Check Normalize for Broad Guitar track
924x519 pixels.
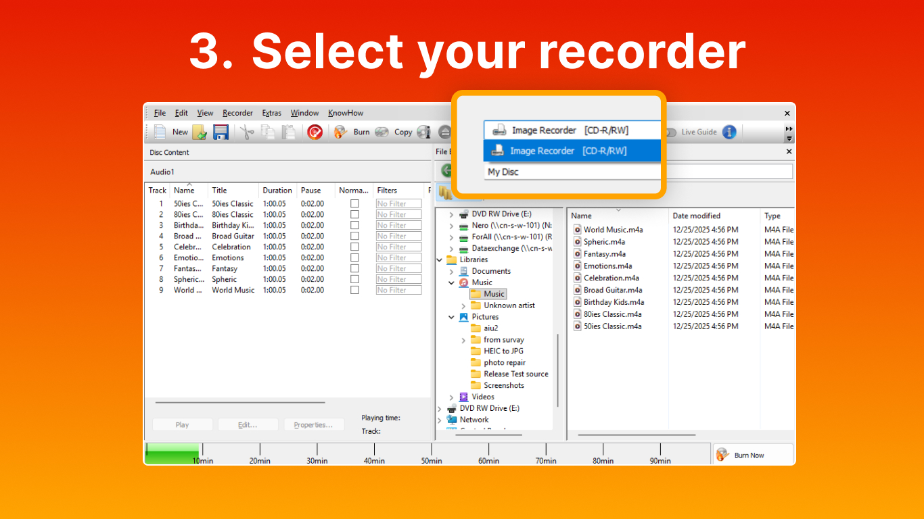pyautogui.click(x=354, y=236)
